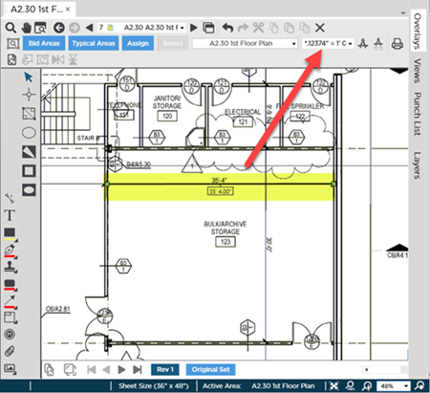The height and width of the screenshot is (393, 430).
Task: Select the arrow pointer tool
Action: coord(29,76)
